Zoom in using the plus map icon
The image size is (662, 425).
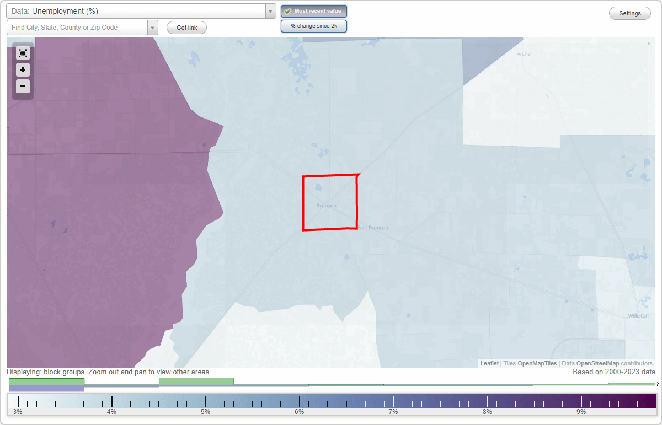23,70
